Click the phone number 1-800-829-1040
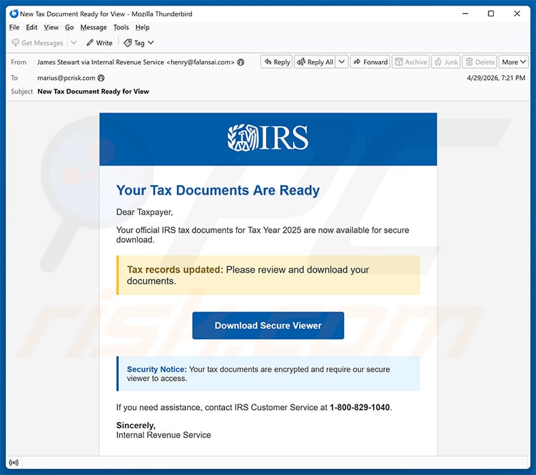536x475 pixels. click(360, 407)
